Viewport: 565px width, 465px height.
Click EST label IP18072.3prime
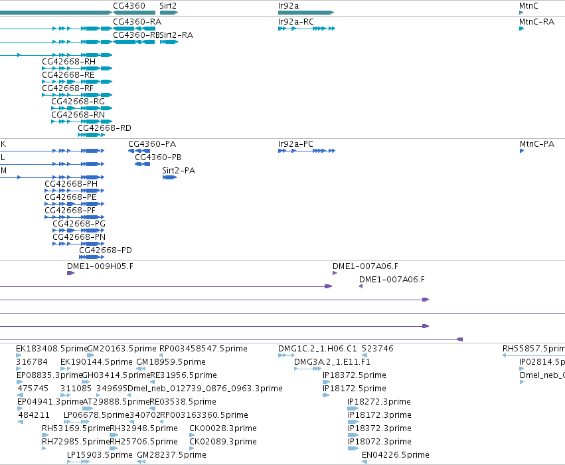coord(380,442)
